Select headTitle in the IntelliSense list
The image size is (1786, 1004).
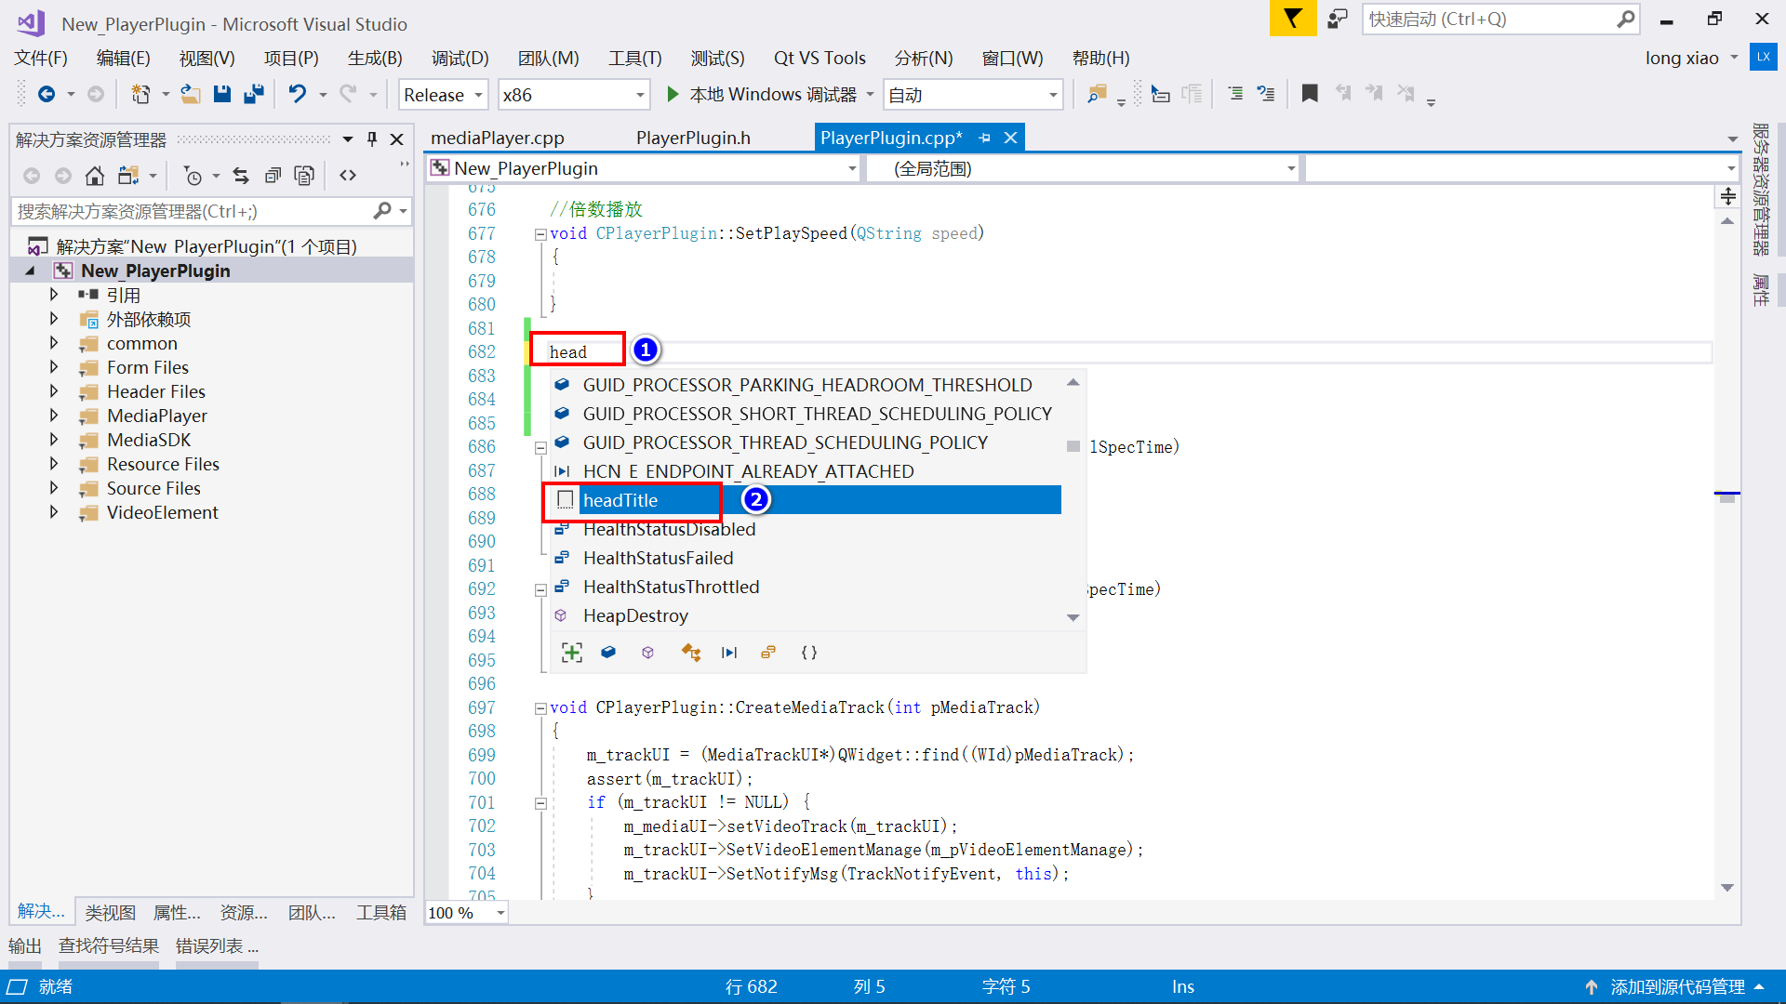620,500
